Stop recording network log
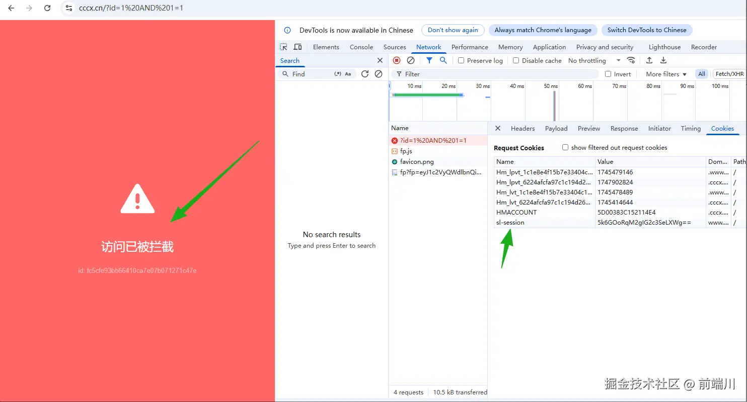Viewport: 747px width, 402px height. (397, 60)
